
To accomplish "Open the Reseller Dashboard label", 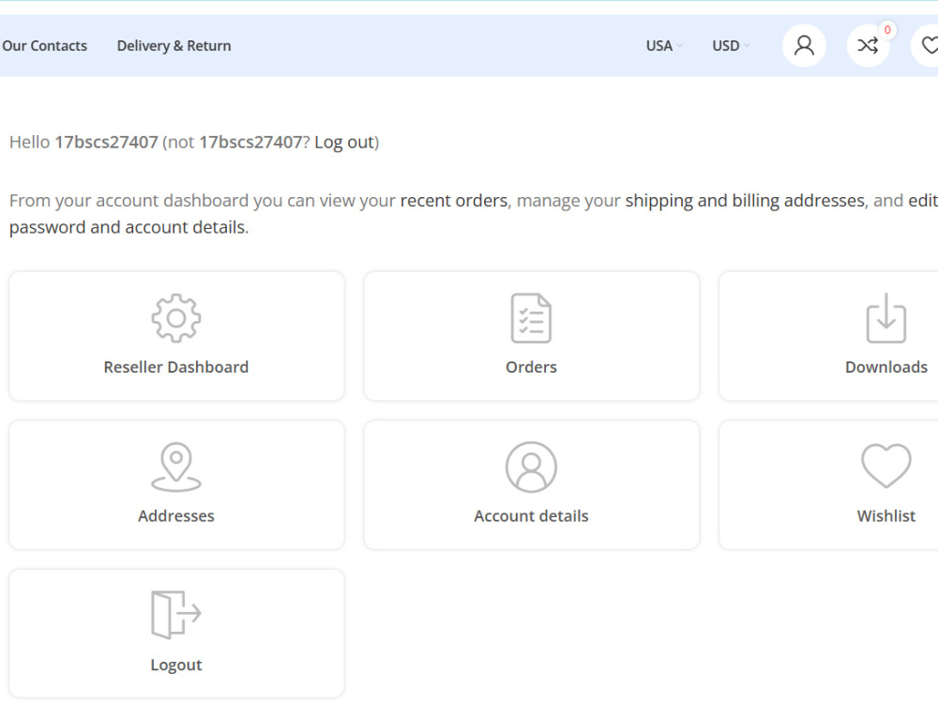I will [176, 367].
